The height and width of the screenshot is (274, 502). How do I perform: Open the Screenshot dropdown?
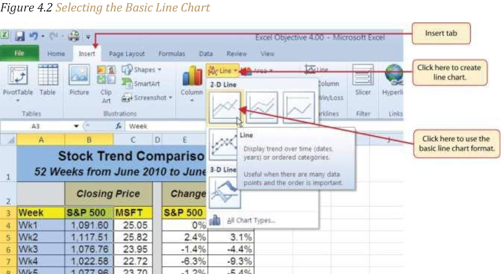[x=147, y=98]
